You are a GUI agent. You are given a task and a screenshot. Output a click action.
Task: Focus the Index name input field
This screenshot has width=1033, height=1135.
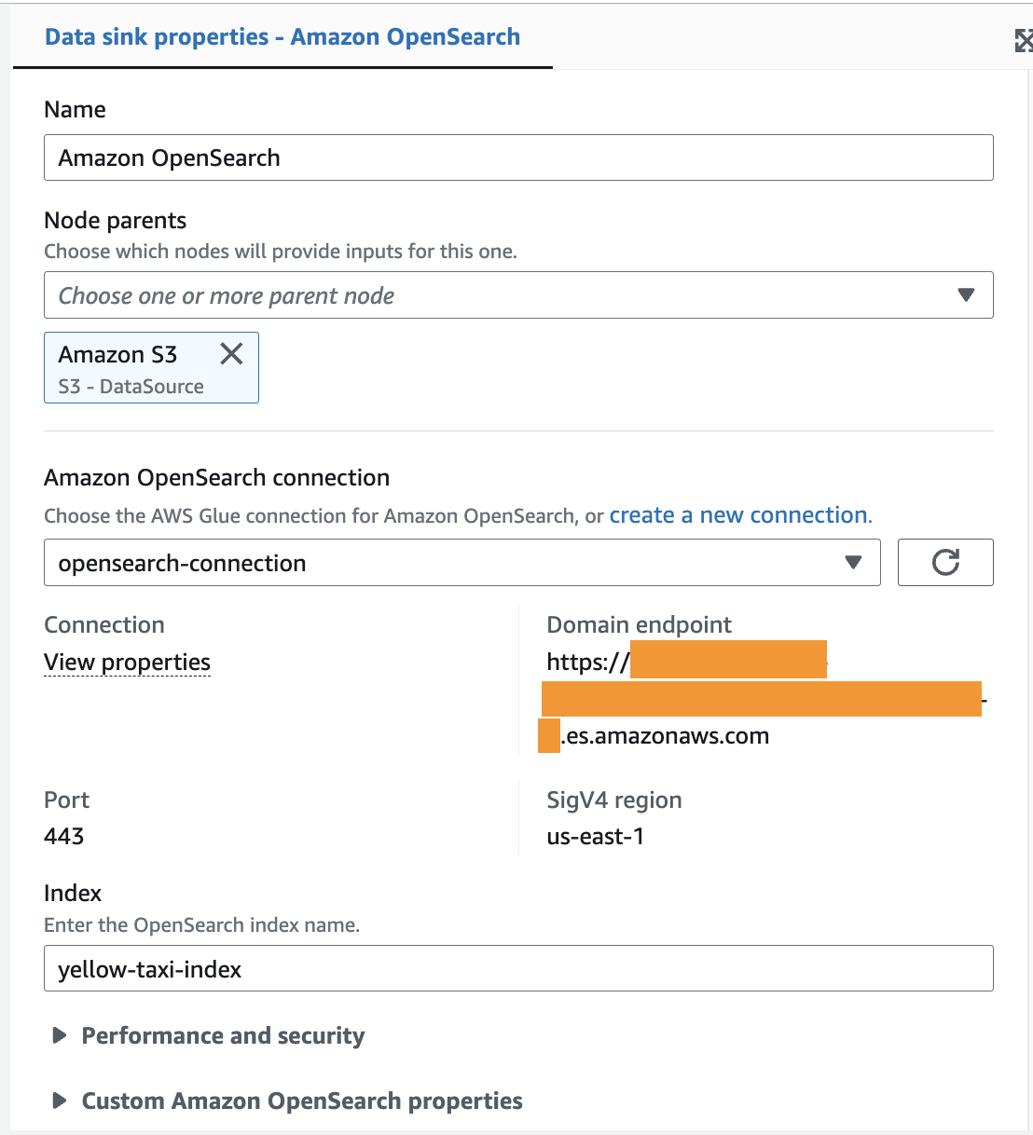518,969
